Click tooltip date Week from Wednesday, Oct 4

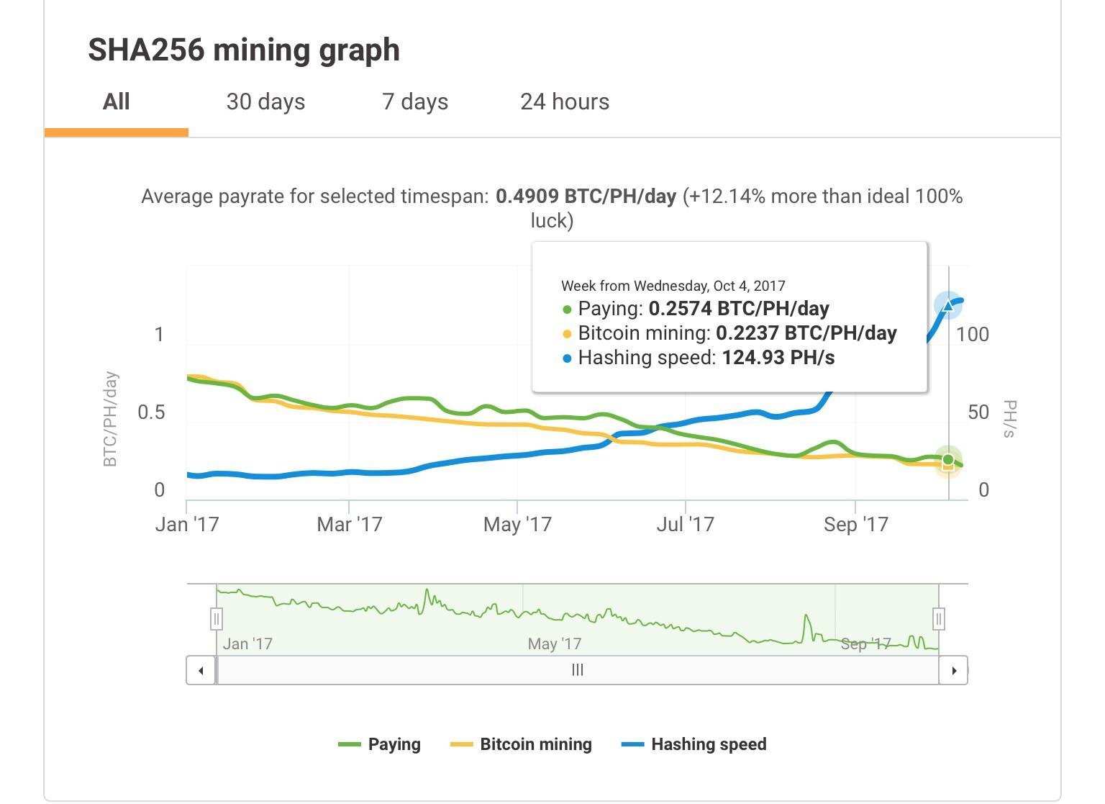pos(673,286)
